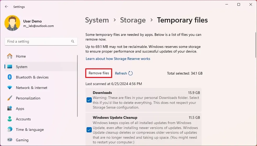Screen dimensions: 257x146
Task: Open Gaming settings
Action: click(x=41, y=140)
